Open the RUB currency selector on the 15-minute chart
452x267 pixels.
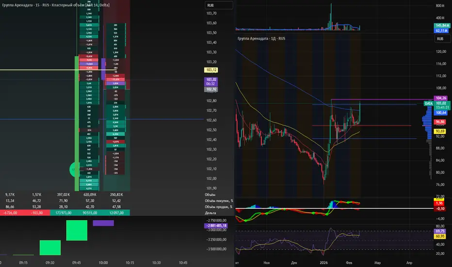point(219,5)
